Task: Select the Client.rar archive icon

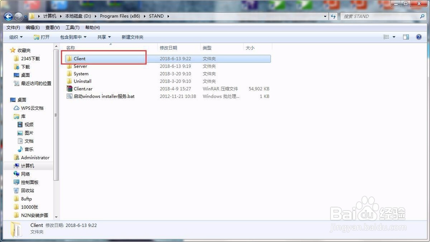Action: [69, 89]
